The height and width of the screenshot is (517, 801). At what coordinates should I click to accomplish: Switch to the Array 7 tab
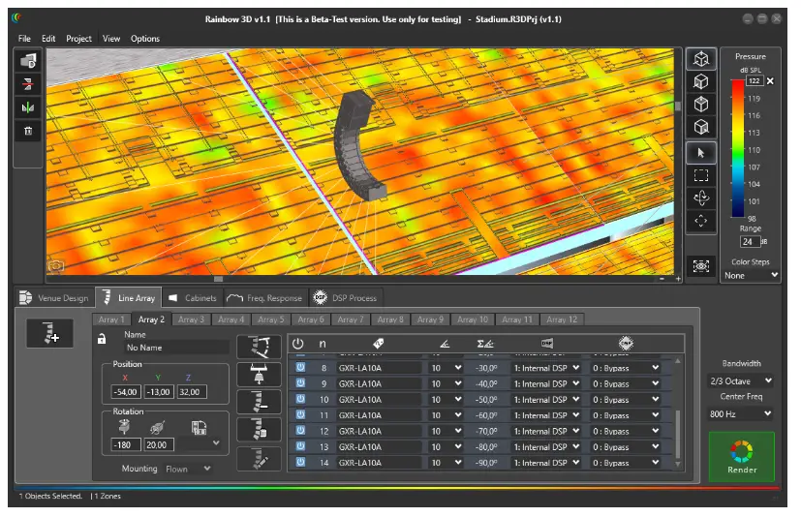tap(350, 319)
